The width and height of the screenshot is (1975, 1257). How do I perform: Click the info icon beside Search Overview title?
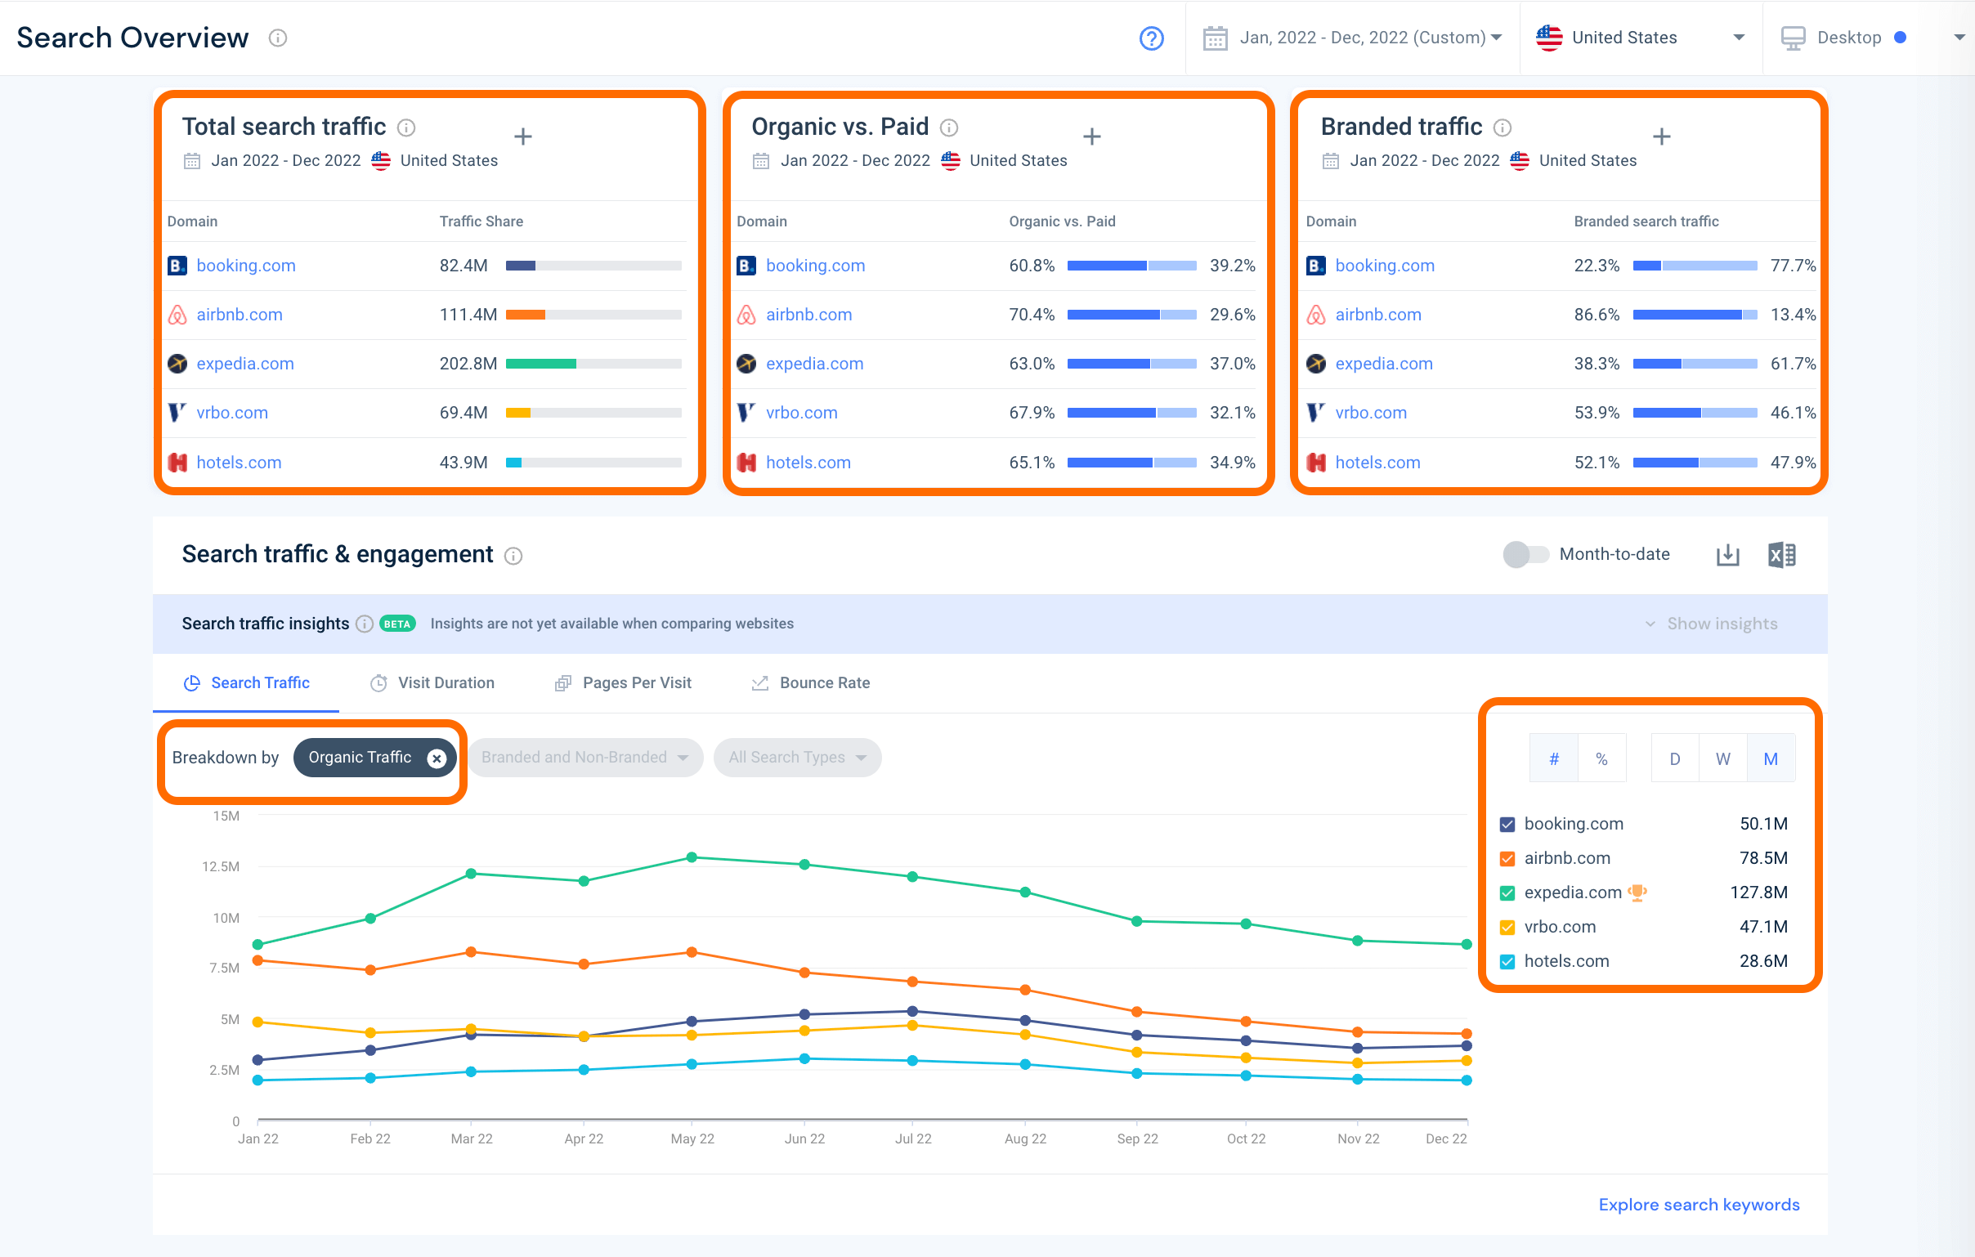(277, 38)
